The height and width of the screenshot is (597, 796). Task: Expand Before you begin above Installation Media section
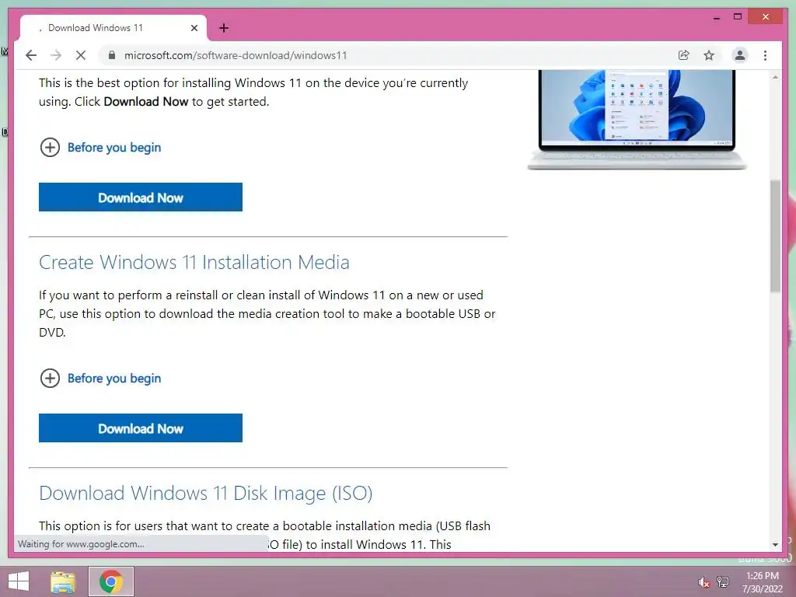pos(100,148)
